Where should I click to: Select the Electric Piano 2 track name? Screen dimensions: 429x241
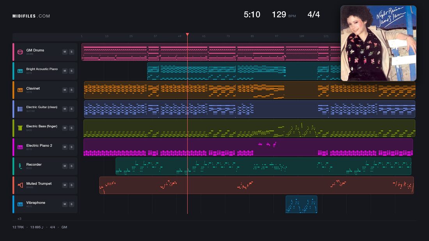[39, 145]
